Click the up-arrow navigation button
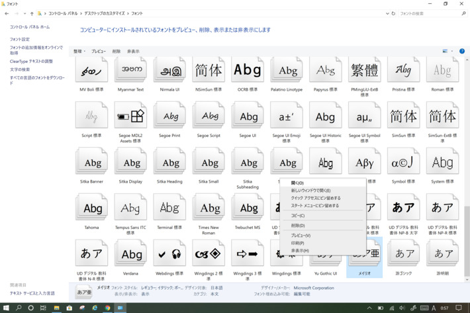470x313 pixels. click(x=32, y=13)
